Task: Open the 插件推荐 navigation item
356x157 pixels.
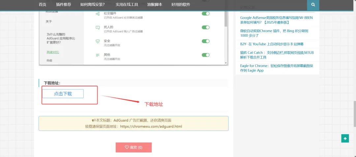Action: pyautogui.click(x=64, y=5)
